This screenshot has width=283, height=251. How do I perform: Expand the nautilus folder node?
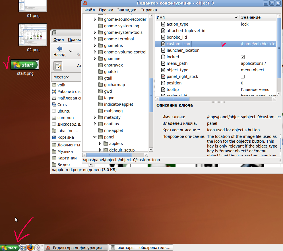[95, 124]
